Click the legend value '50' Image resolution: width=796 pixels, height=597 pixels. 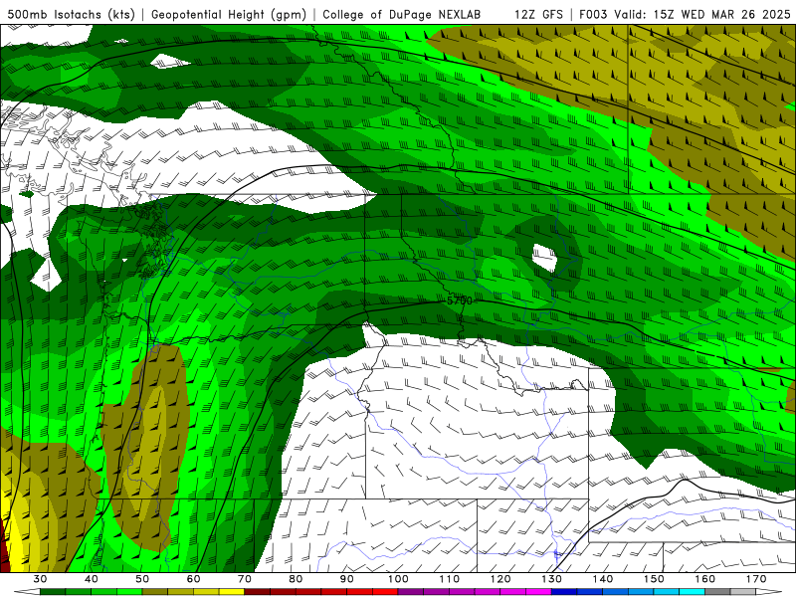click(142, 579)
